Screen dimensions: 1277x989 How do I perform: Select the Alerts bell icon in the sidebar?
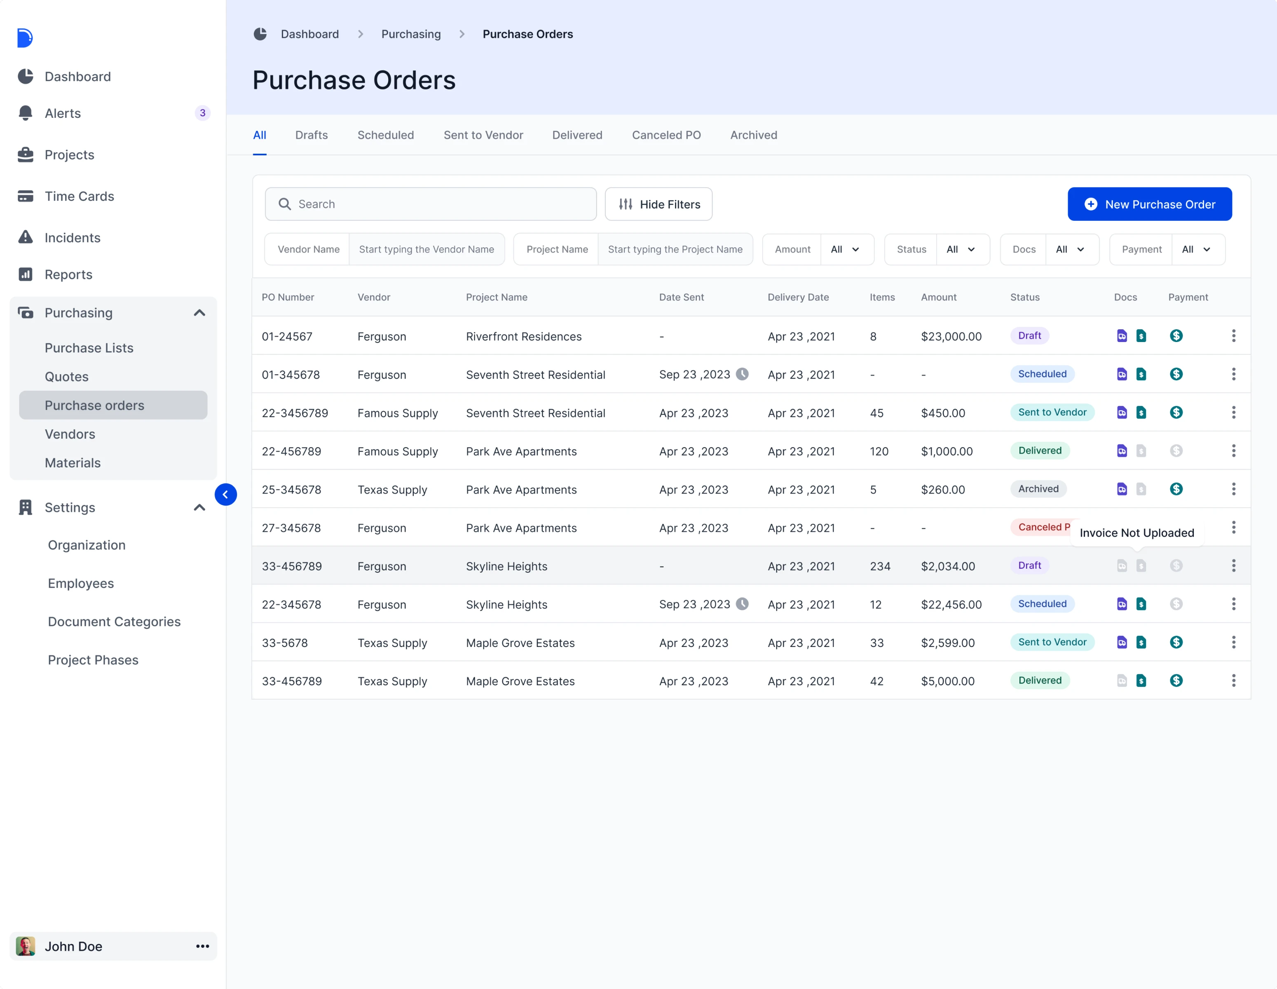(x=26, y=113)
